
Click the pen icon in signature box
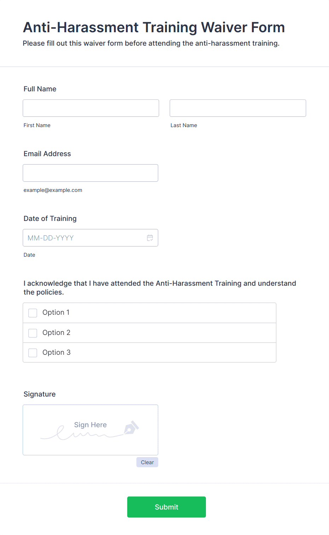pyautogui.click(x=131, y=428)
